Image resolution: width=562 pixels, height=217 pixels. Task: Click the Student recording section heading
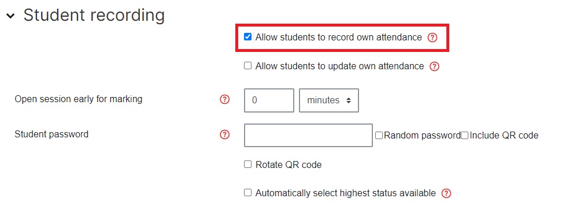click(94, 16)
